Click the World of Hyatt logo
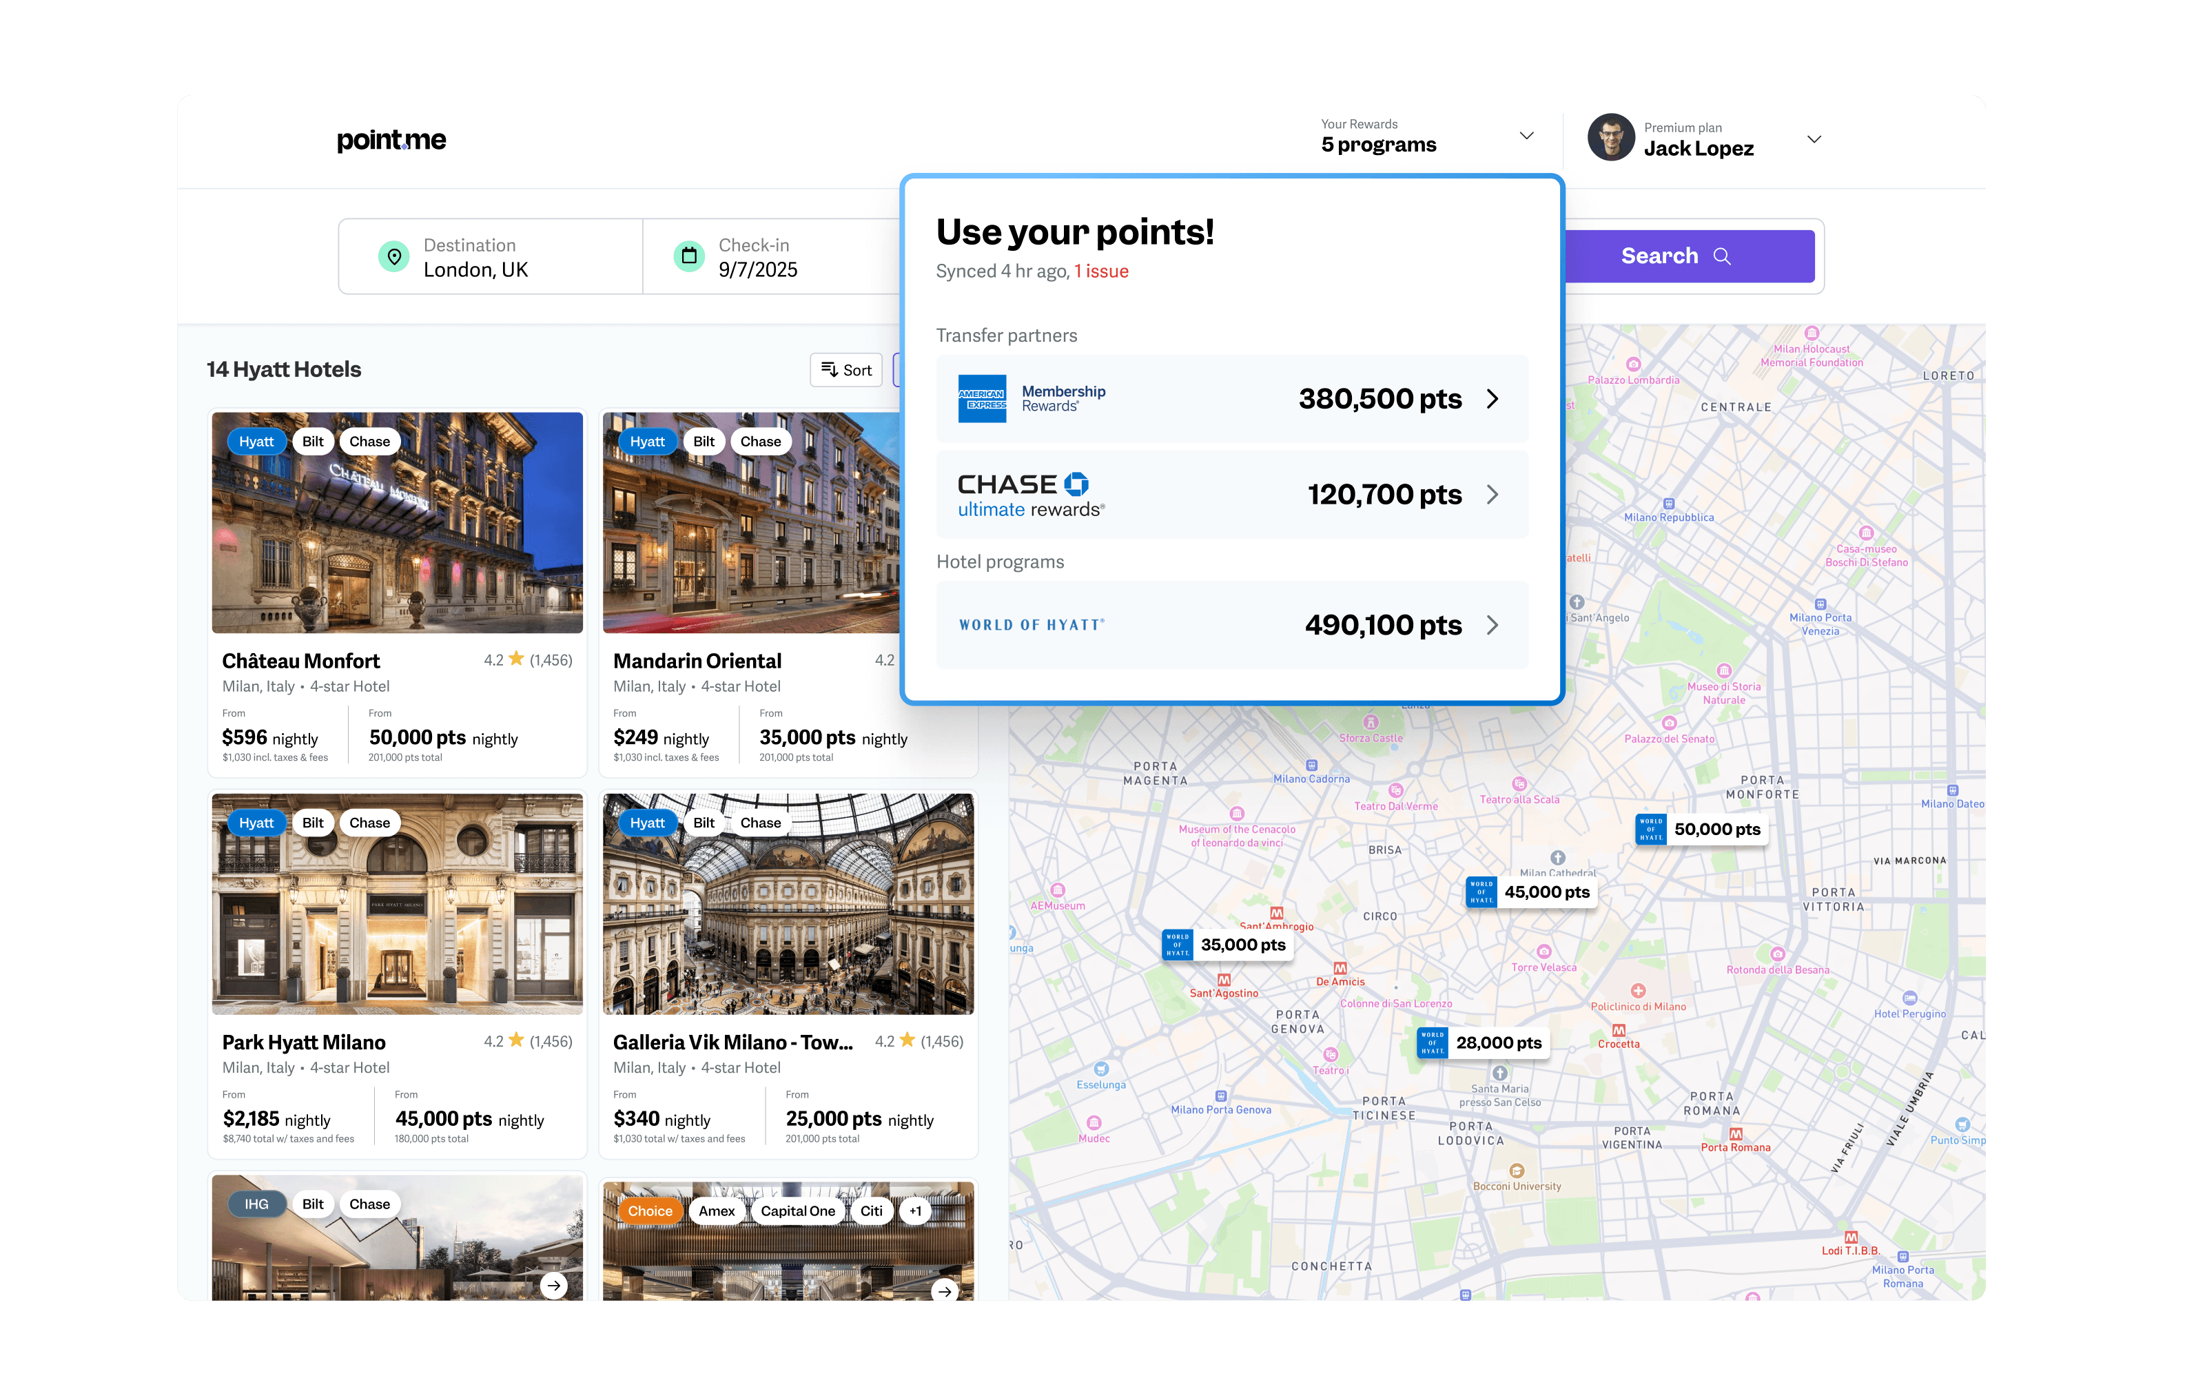The height and width of the screenshot is (1378, 2205). click(1032, 625)
